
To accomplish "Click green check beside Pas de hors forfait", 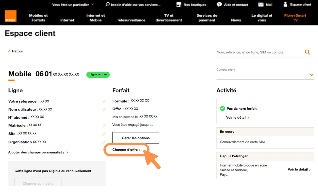I will 222,109.
